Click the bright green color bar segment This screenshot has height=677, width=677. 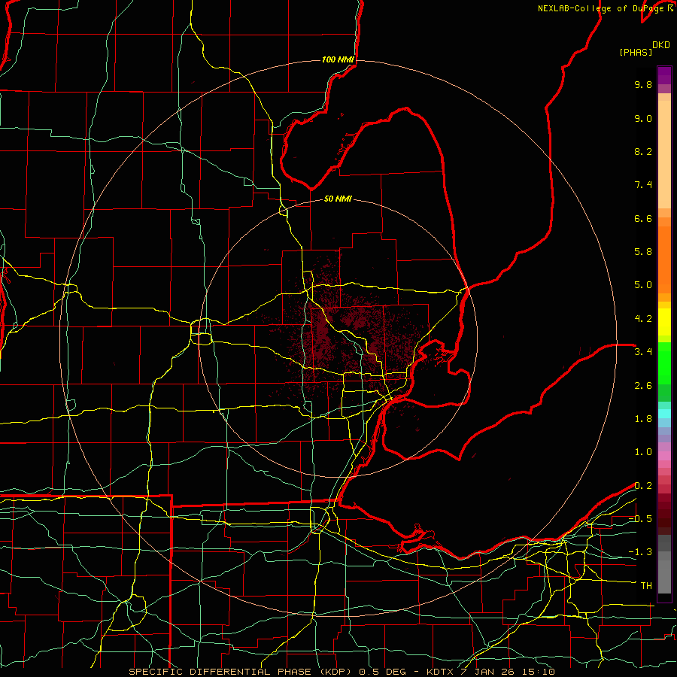coord(664,363)
